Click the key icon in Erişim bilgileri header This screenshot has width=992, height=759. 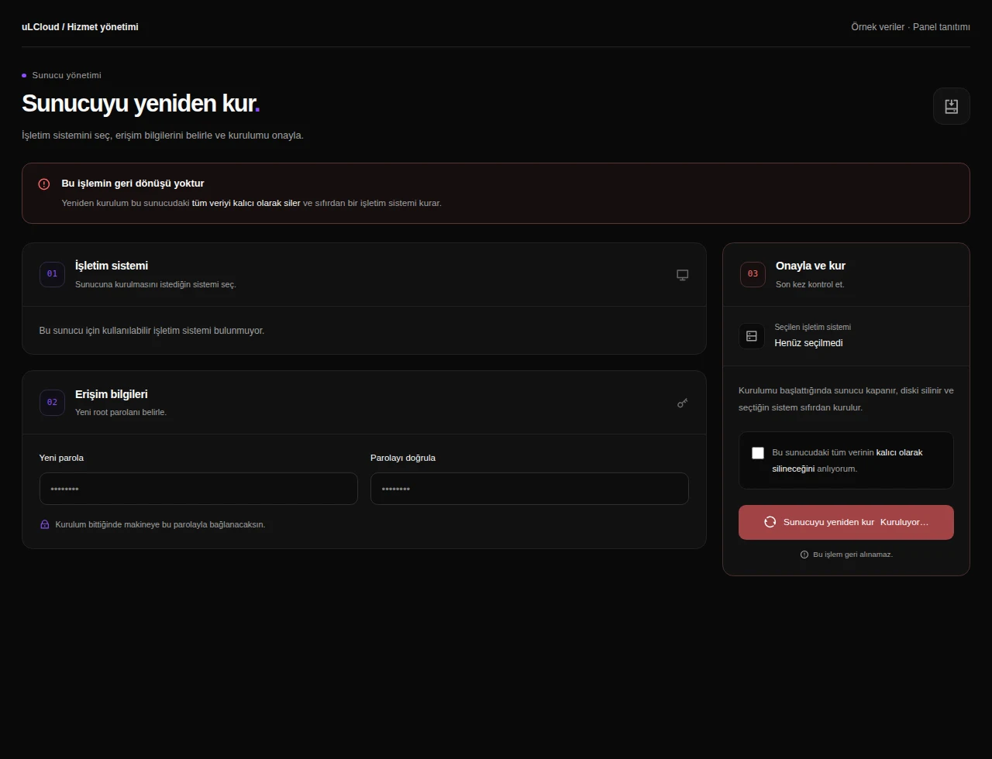click(x=682, y=403)
